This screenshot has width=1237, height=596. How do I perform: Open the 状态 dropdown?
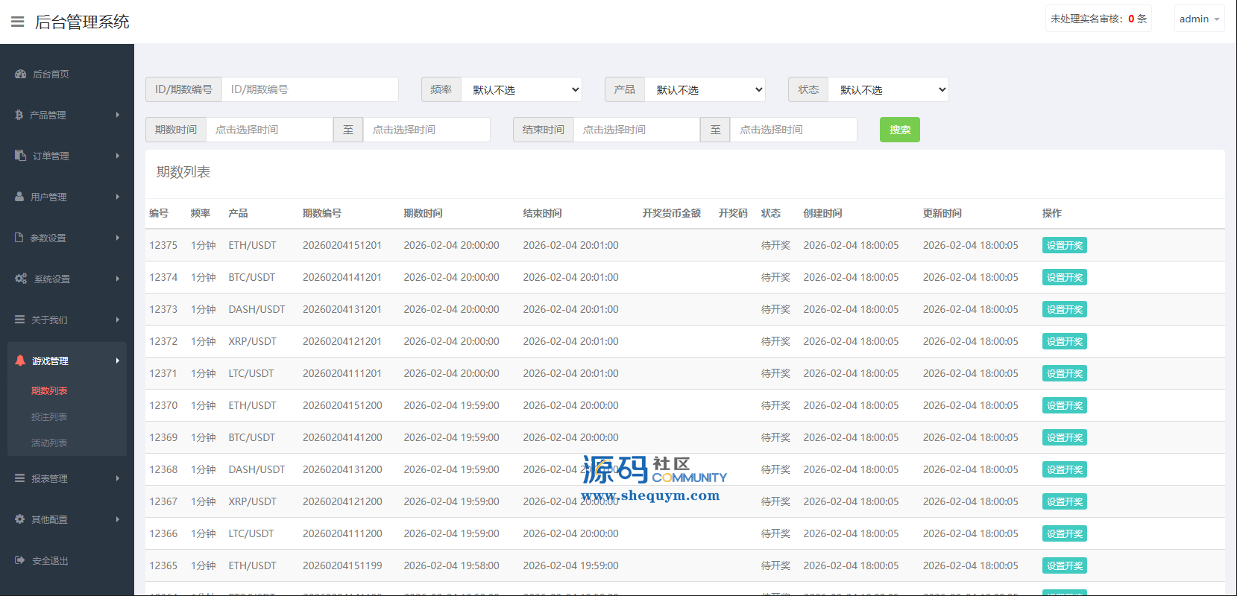pyautogui.click(x=888, y=89)
